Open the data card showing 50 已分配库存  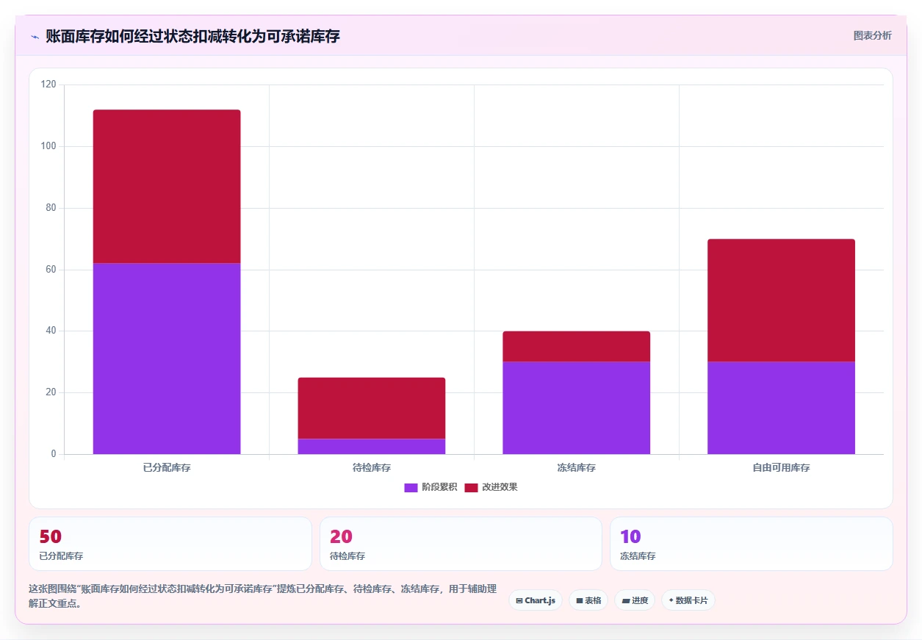point(170,544)
